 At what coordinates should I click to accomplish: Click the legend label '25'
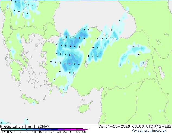pos(53,132)
